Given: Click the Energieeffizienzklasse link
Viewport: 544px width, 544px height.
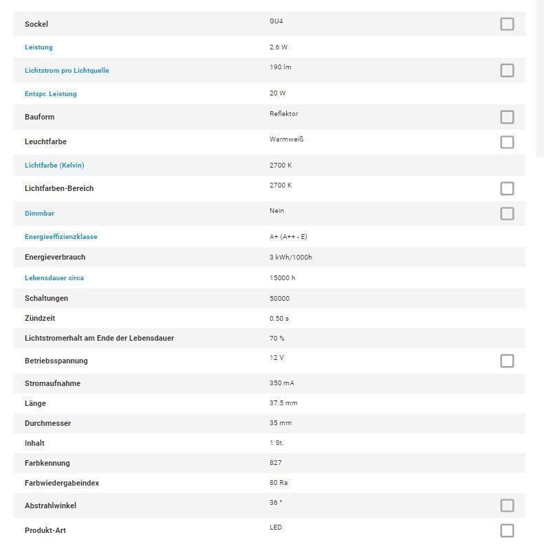Looking at the screenshot, I should coord(61,236).
